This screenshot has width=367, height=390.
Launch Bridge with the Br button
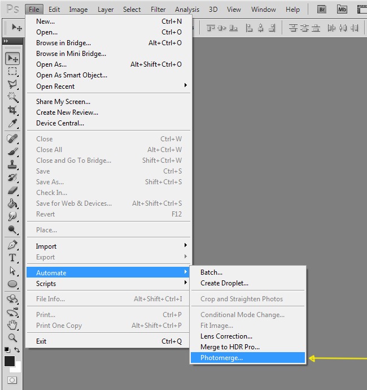[322, 10]
